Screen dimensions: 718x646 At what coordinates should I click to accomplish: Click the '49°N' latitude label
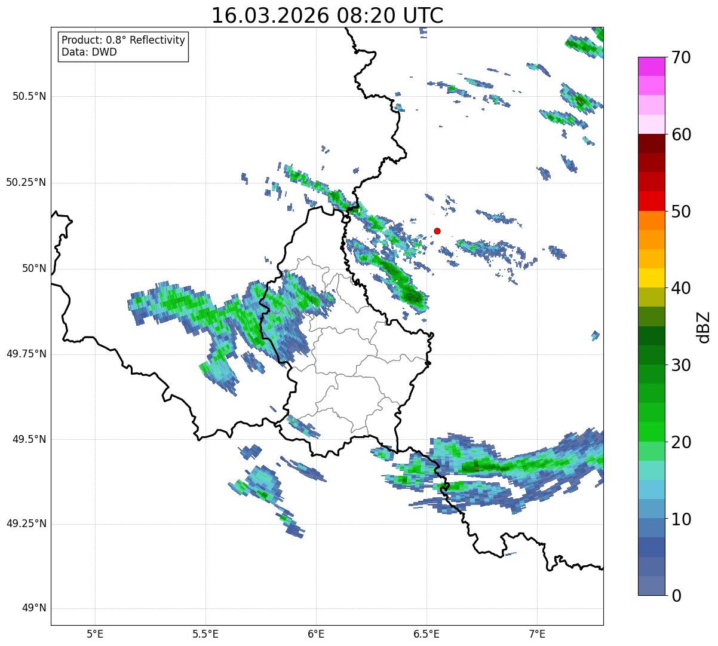tap(33, 608)
